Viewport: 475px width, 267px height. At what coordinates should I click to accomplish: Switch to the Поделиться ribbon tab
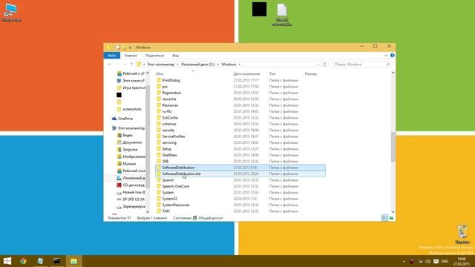click(x=154, y=56)
